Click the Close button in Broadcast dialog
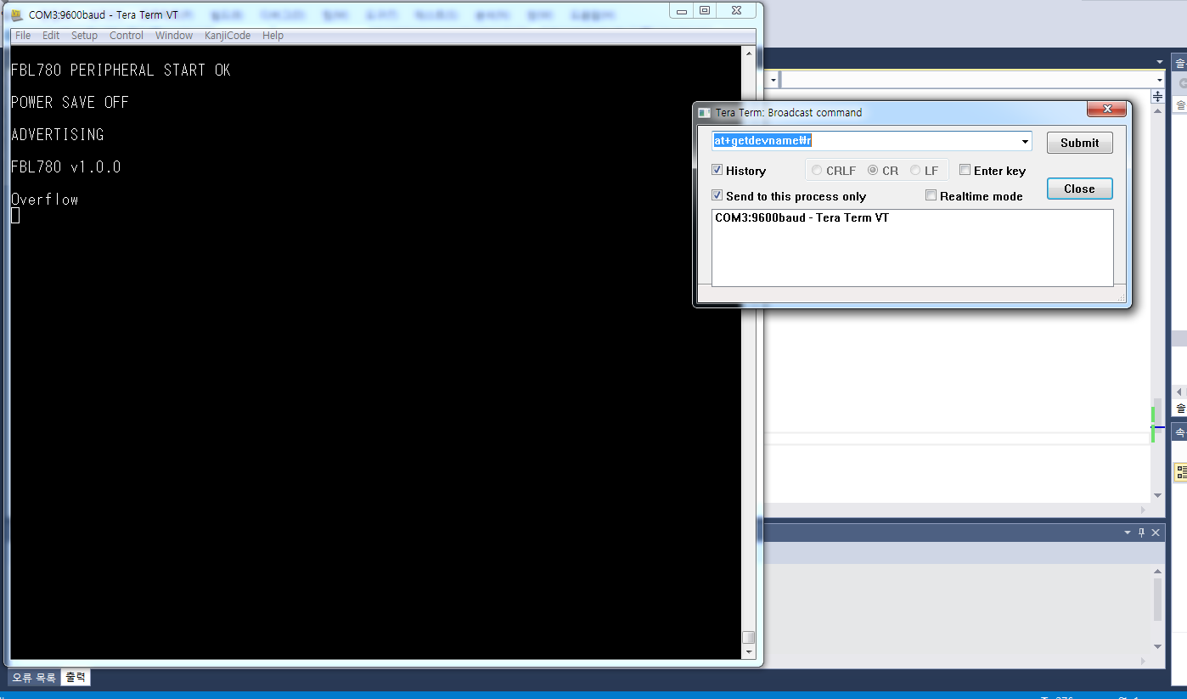The height and width of the screenshot is (699, 1187). (x=1079, y=189)
